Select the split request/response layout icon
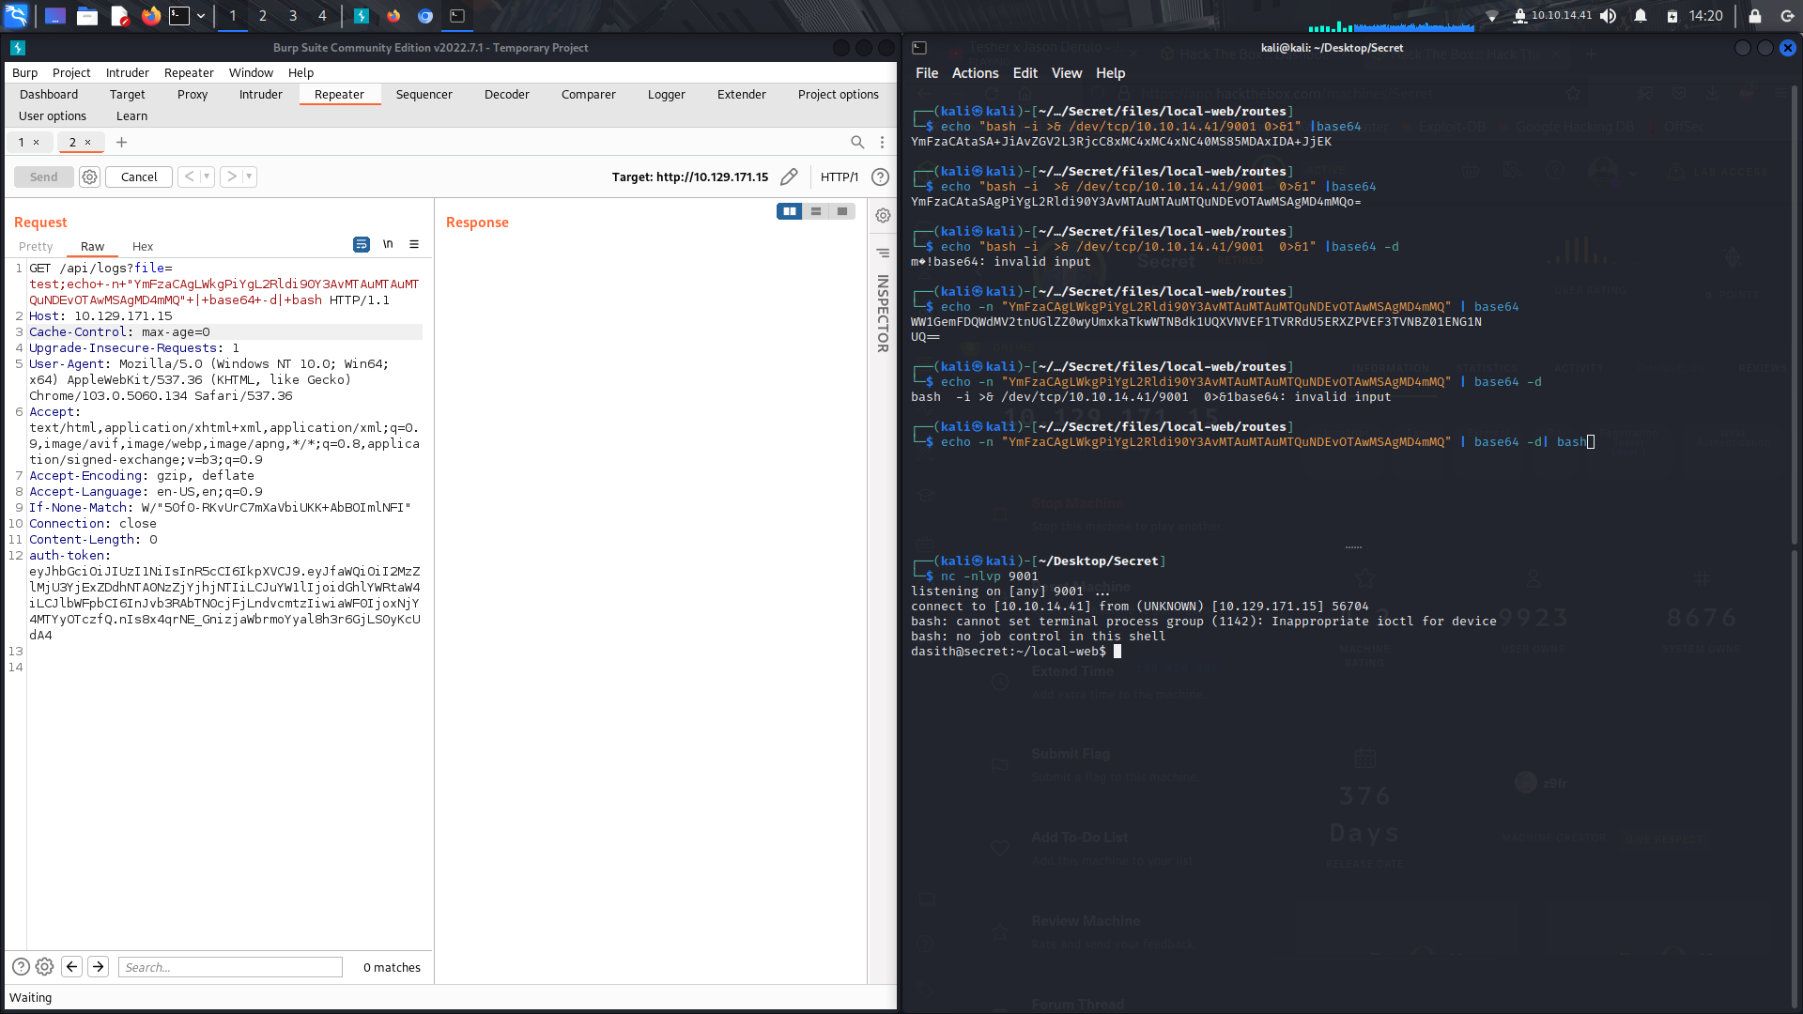The width and height of the screenshot is (1803, 1014). (790, 211)
